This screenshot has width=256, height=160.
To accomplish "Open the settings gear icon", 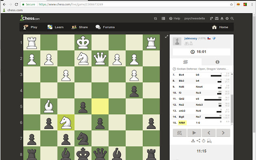I will coord(227,18).
